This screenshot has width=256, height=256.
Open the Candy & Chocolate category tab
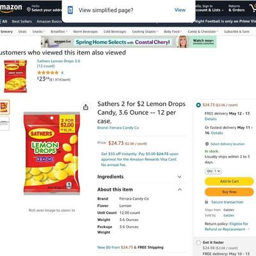pyautogui.click(x=203, y=31)
